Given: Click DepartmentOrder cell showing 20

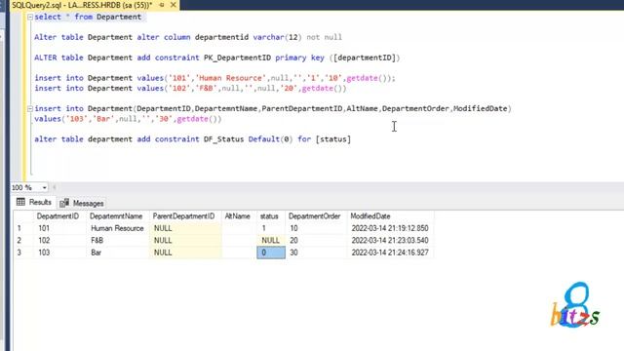Looking at the screenshot, I should 316,241.
